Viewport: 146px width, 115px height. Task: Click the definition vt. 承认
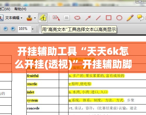[103, 108]
